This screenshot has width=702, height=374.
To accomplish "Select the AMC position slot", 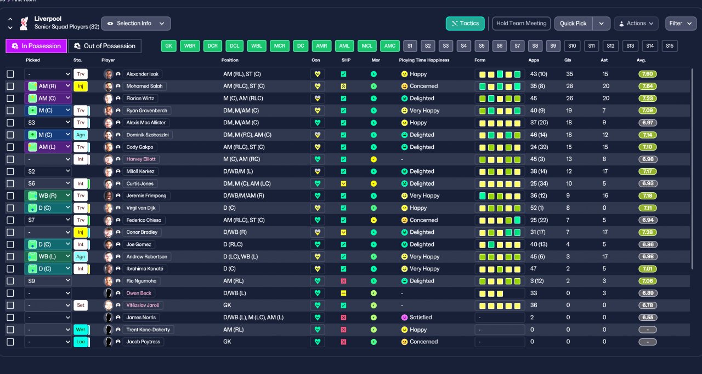I will (x=390, y=46).
